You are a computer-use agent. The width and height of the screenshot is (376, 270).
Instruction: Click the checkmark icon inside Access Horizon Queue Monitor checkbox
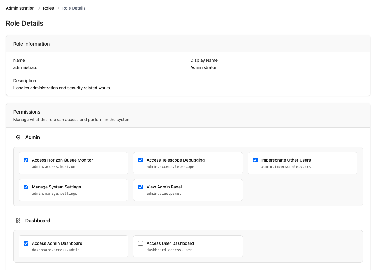pos(26,160)
